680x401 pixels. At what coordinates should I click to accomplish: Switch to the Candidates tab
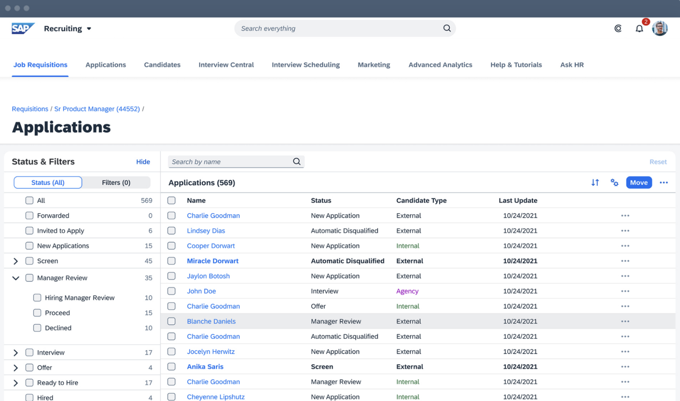tap(162, 65)
